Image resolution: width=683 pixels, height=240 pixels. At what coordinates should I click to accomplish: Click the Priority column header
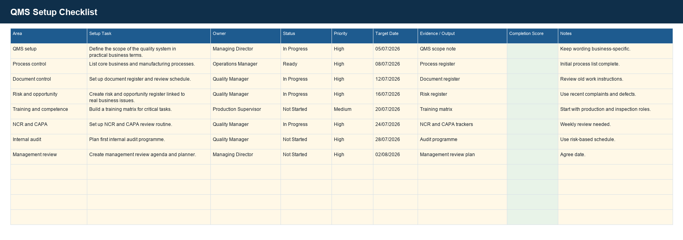352,36
